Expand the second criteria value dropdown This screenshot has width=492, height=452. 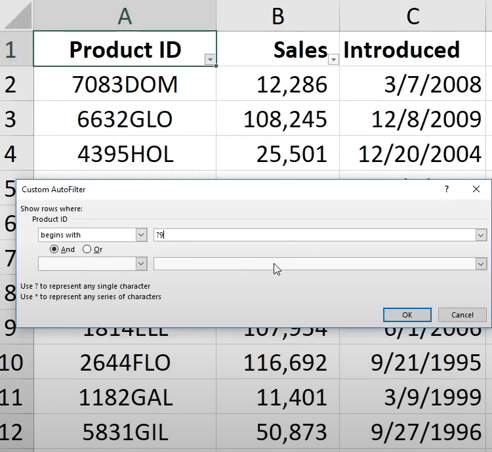pyautogui.click(x=482, y=263)
